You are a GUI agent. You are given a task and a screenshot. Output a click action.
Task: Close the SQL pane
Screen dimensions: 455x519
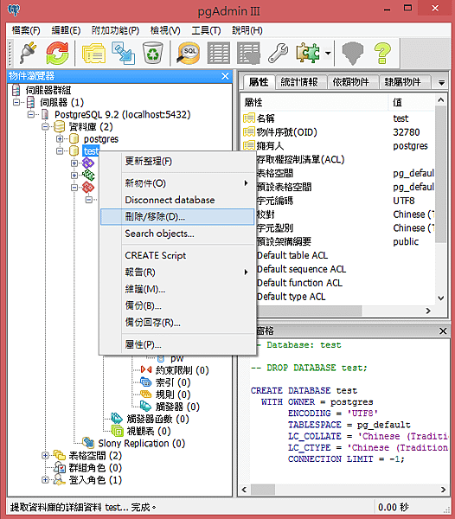(443, 330)
